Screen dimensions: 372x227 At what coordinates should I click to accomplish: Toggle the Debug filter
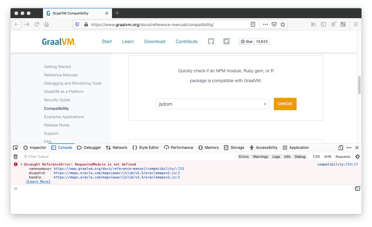pyautogui.click(x=300, y=157)
